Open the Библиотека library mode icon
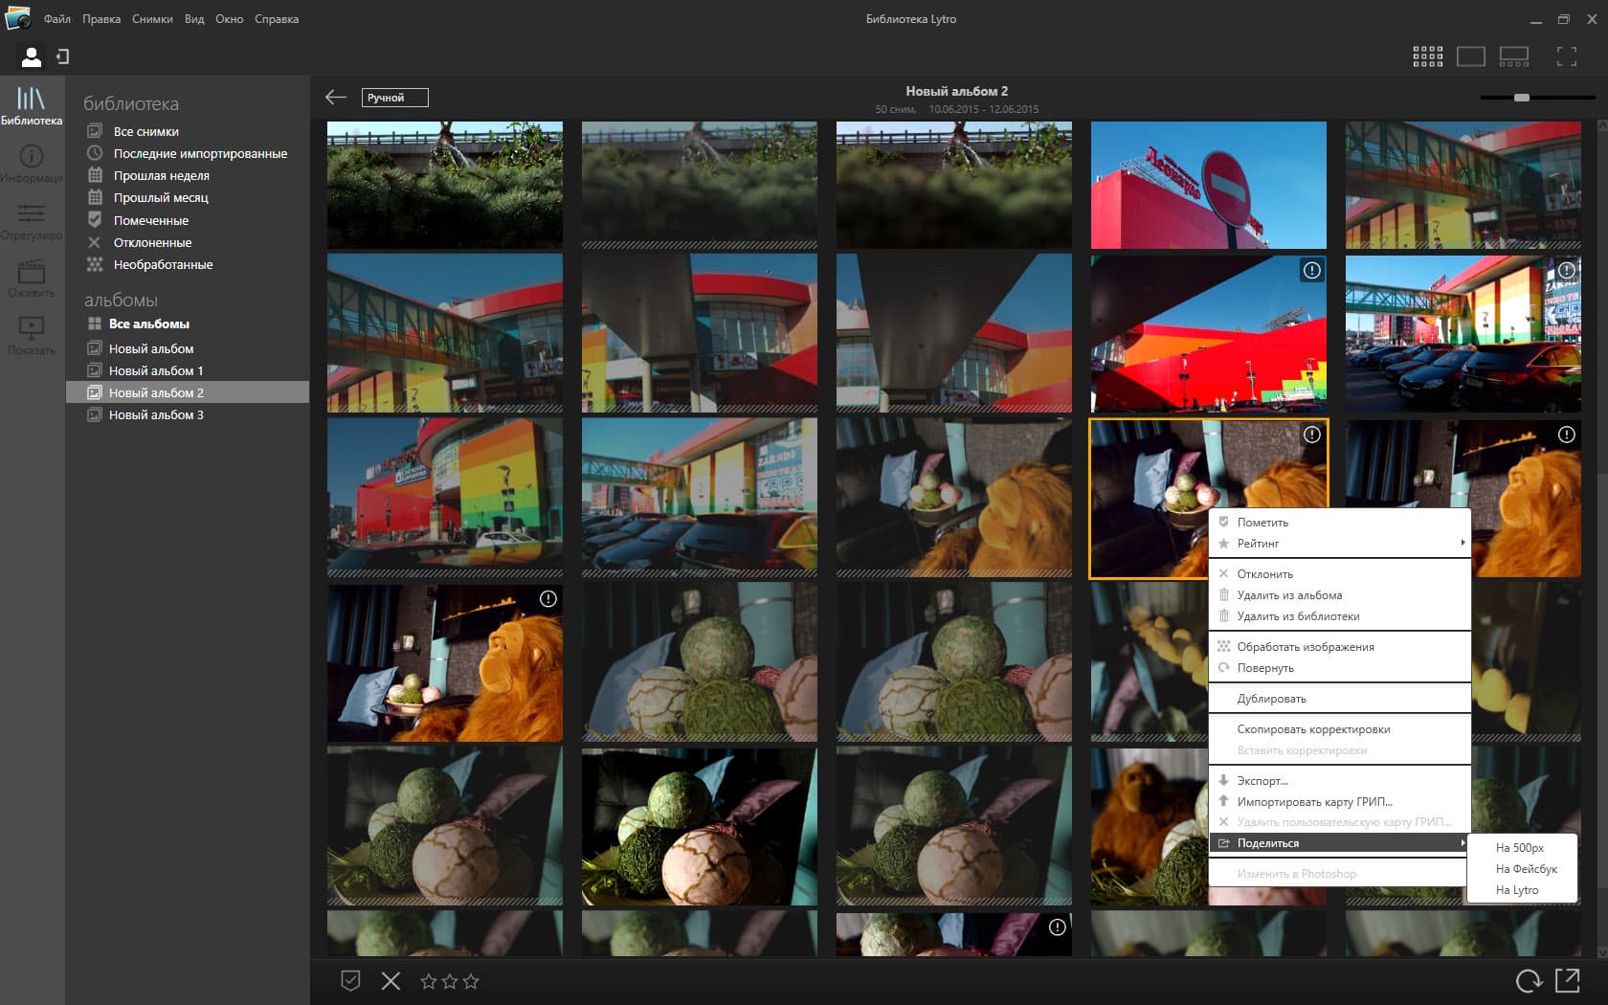This screenshot has width=1608, height=1005. point(31,104)
